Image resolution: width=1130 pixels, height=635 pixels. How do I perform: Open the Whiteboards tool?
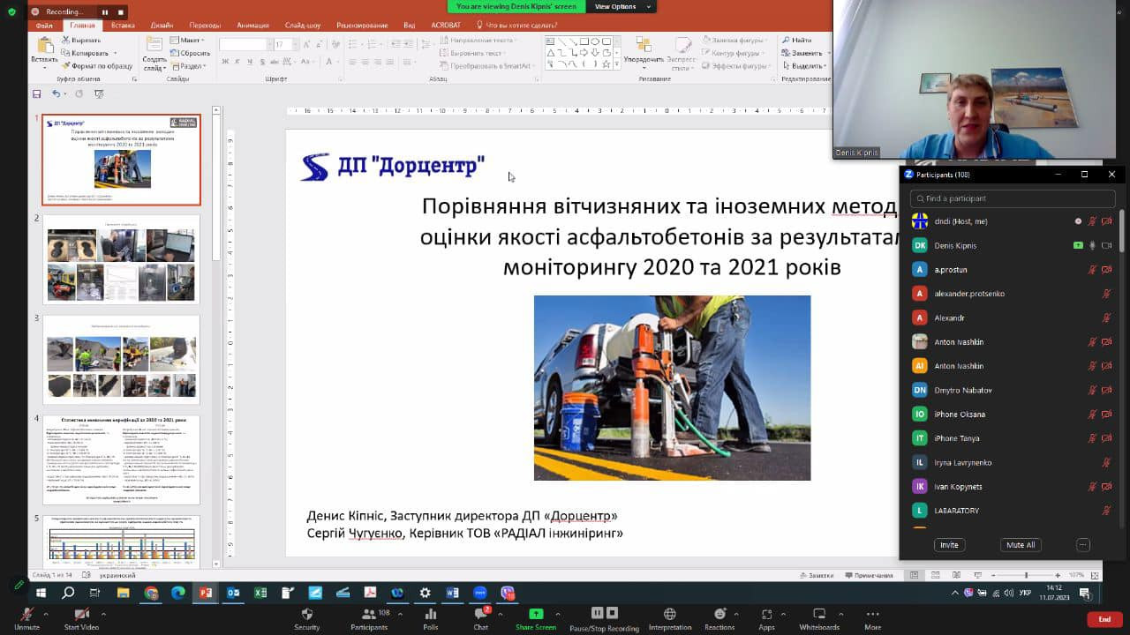818,614
